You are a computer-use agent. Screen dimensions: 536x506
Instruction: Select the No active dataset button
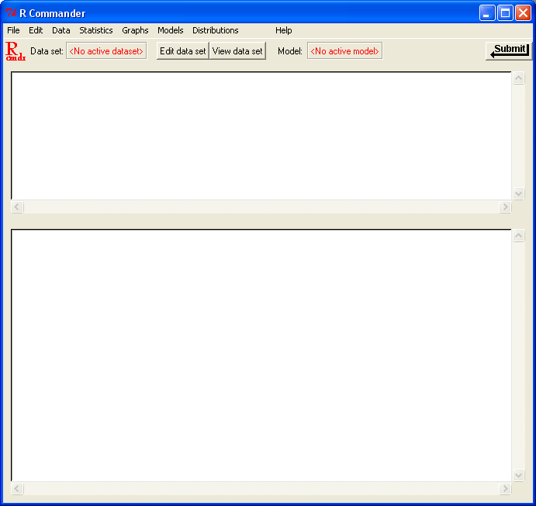[x=106, y=51]
